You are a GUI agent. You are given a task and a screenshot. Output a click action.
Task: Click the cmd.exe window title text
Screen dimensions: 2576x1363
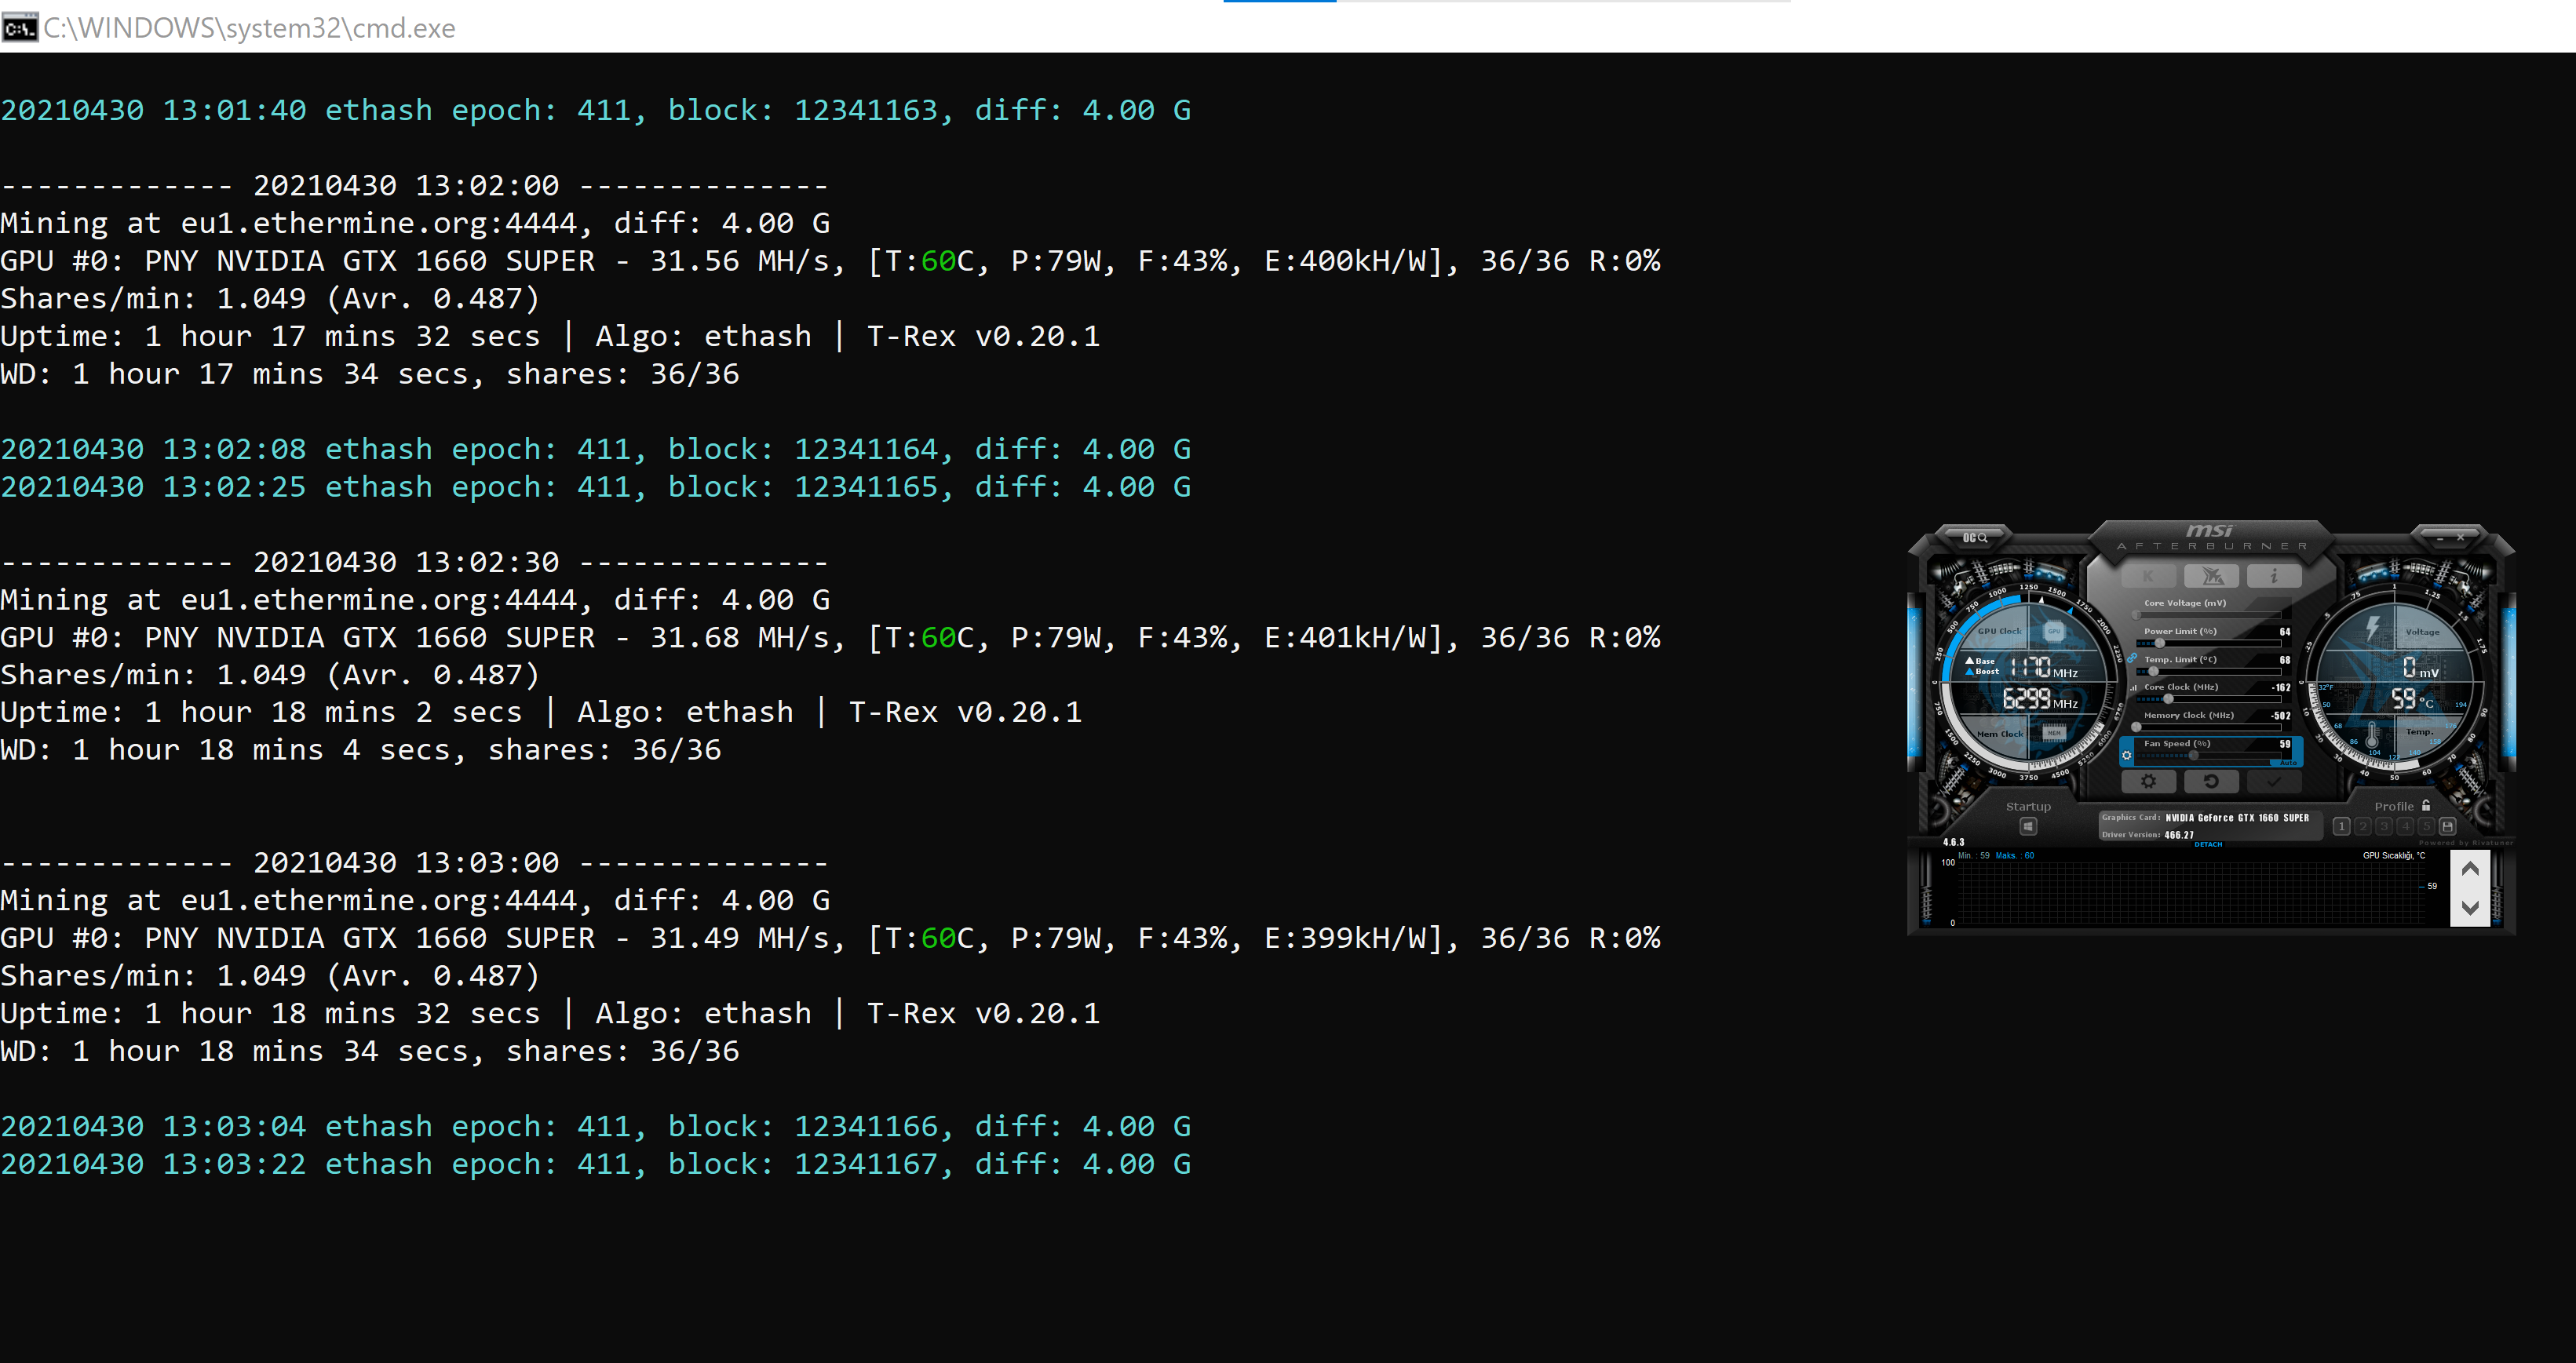pyautogui.click(x=249, y=28)
